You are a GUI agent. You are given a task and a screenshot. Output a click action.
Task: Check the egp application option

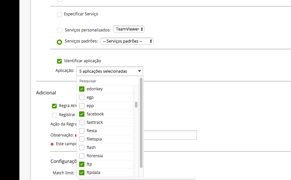point(82,97)
